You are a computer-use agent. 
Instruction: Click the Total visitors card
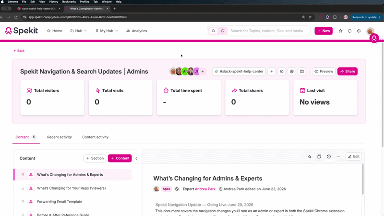tap(52, 97)
